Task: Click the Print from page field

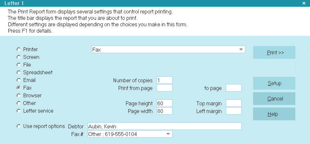Action: click(164, 88)
